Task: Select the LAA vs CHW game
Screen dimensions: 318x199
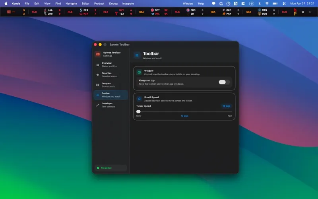Action: [52, 12]
